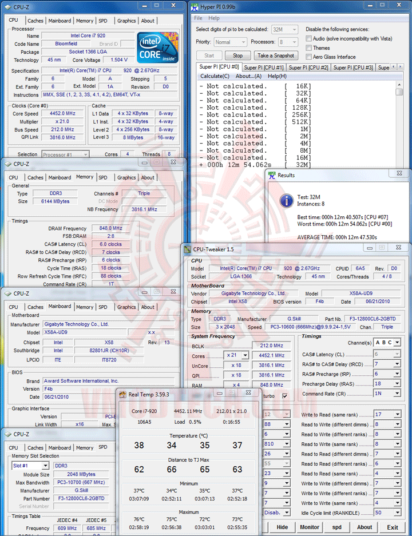Click the CPU-Z Memory window title icon
Viewport: 412px width, 536px height.
click(8, 164)
